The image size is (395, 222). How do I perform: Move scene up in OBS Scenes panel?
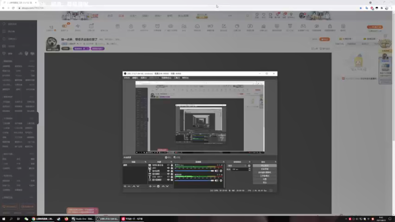click(134, 186)
